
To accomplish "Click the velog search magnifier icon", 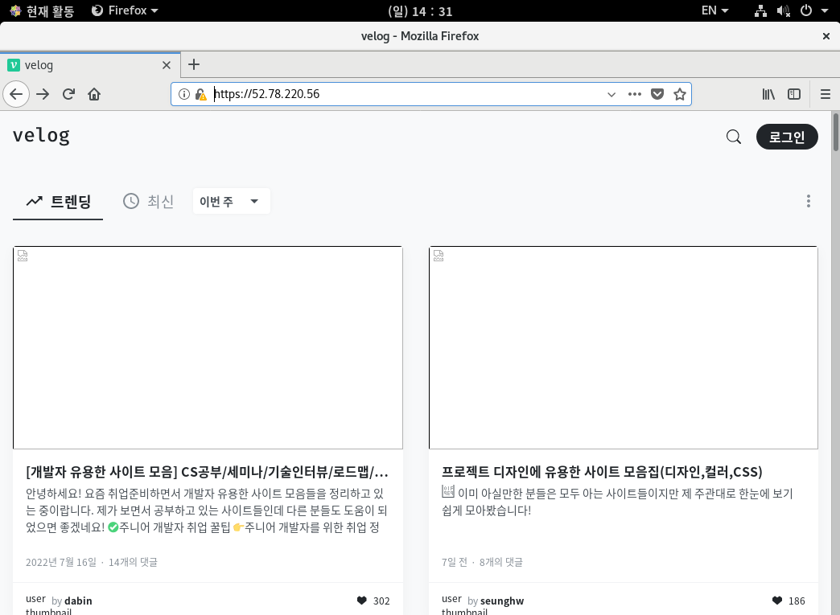I will click(734, 137).
